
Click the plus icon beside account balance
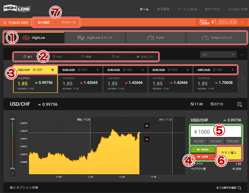(x=242, y=22)
